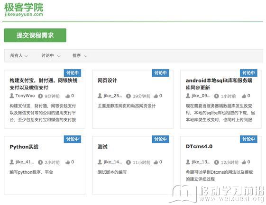
Task: Click 讨论中 badge on 测试 card
Action: click(x=160, y=139)
